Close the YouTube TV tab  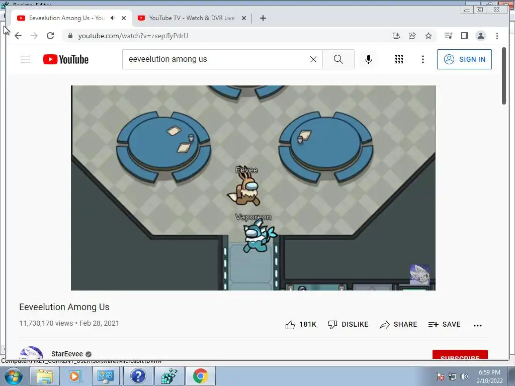coord(244,18)
